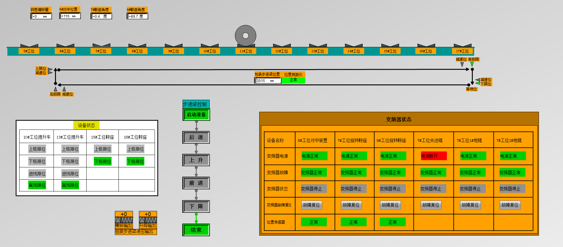Click green 离线限位 for 10#工位提升车
This screenshot has width=563, height=247.
coord(37,185)
